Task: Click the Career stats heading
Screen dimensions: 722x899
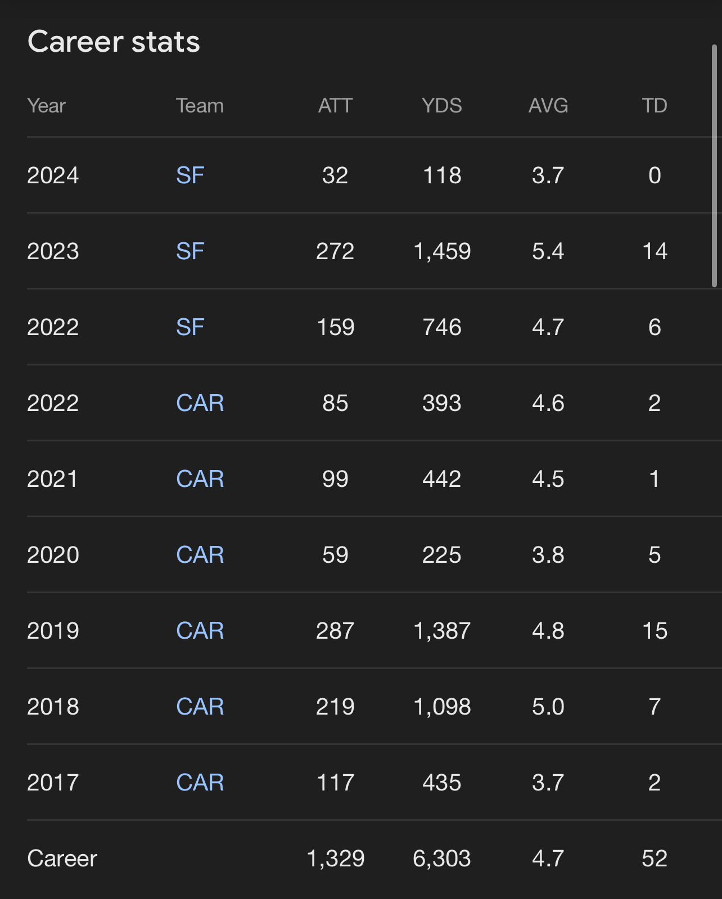Action: click(114, 42)
